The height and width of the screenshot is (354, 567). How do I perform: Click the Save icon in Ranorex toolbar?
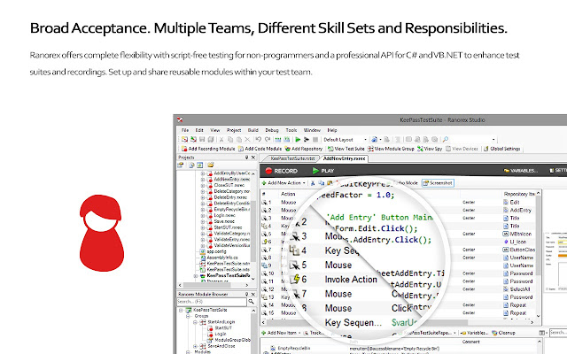(202, 140)
